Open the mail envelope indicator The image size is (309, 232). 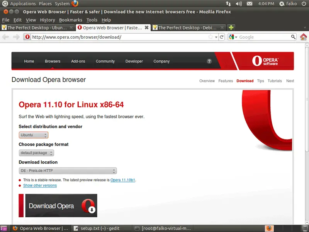point(250,3)
